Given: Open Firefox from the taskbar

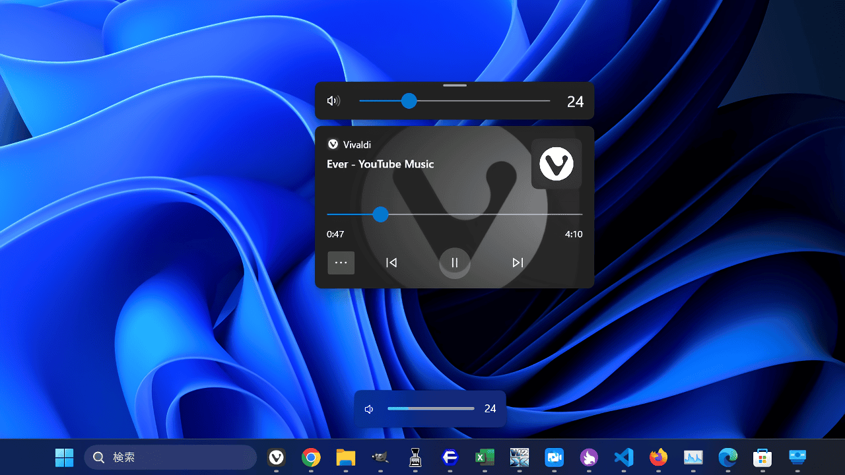Looking at the screenshot, I should 658,457.
